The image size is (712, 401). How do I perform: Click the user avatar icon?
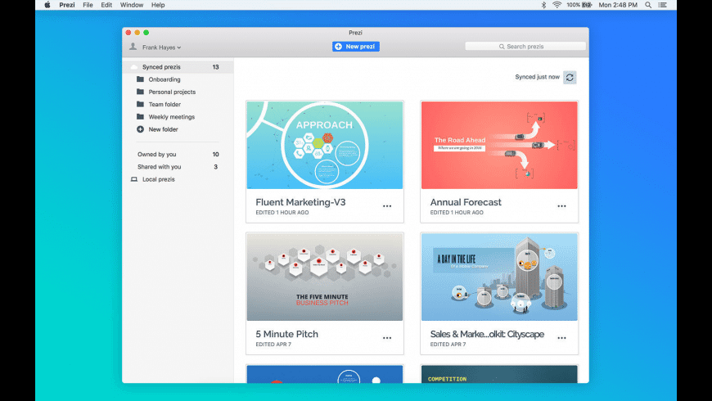[133, 47]
